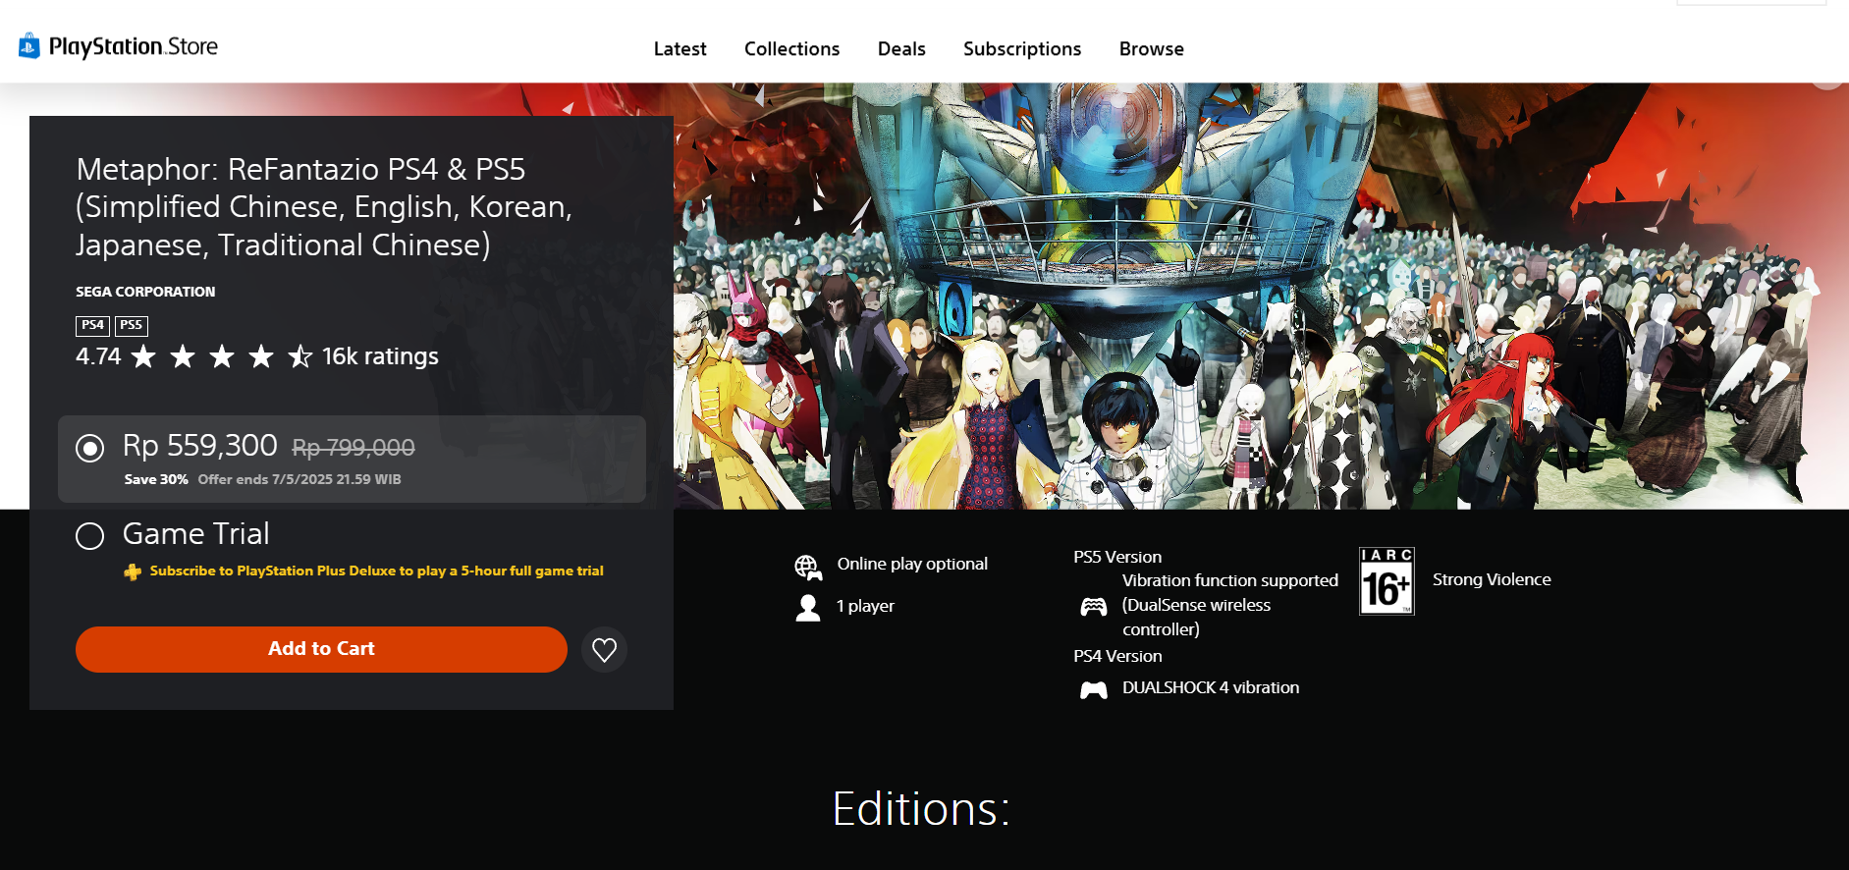The width and height of the screenshot is (1849, 870).
Task: Click the Online play optional text
Action: [x=912, y=564]
